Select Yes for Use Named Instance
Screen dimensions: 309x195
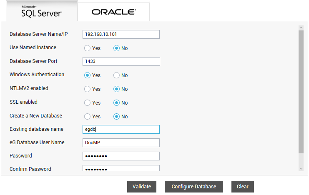[x=87, y=48]
